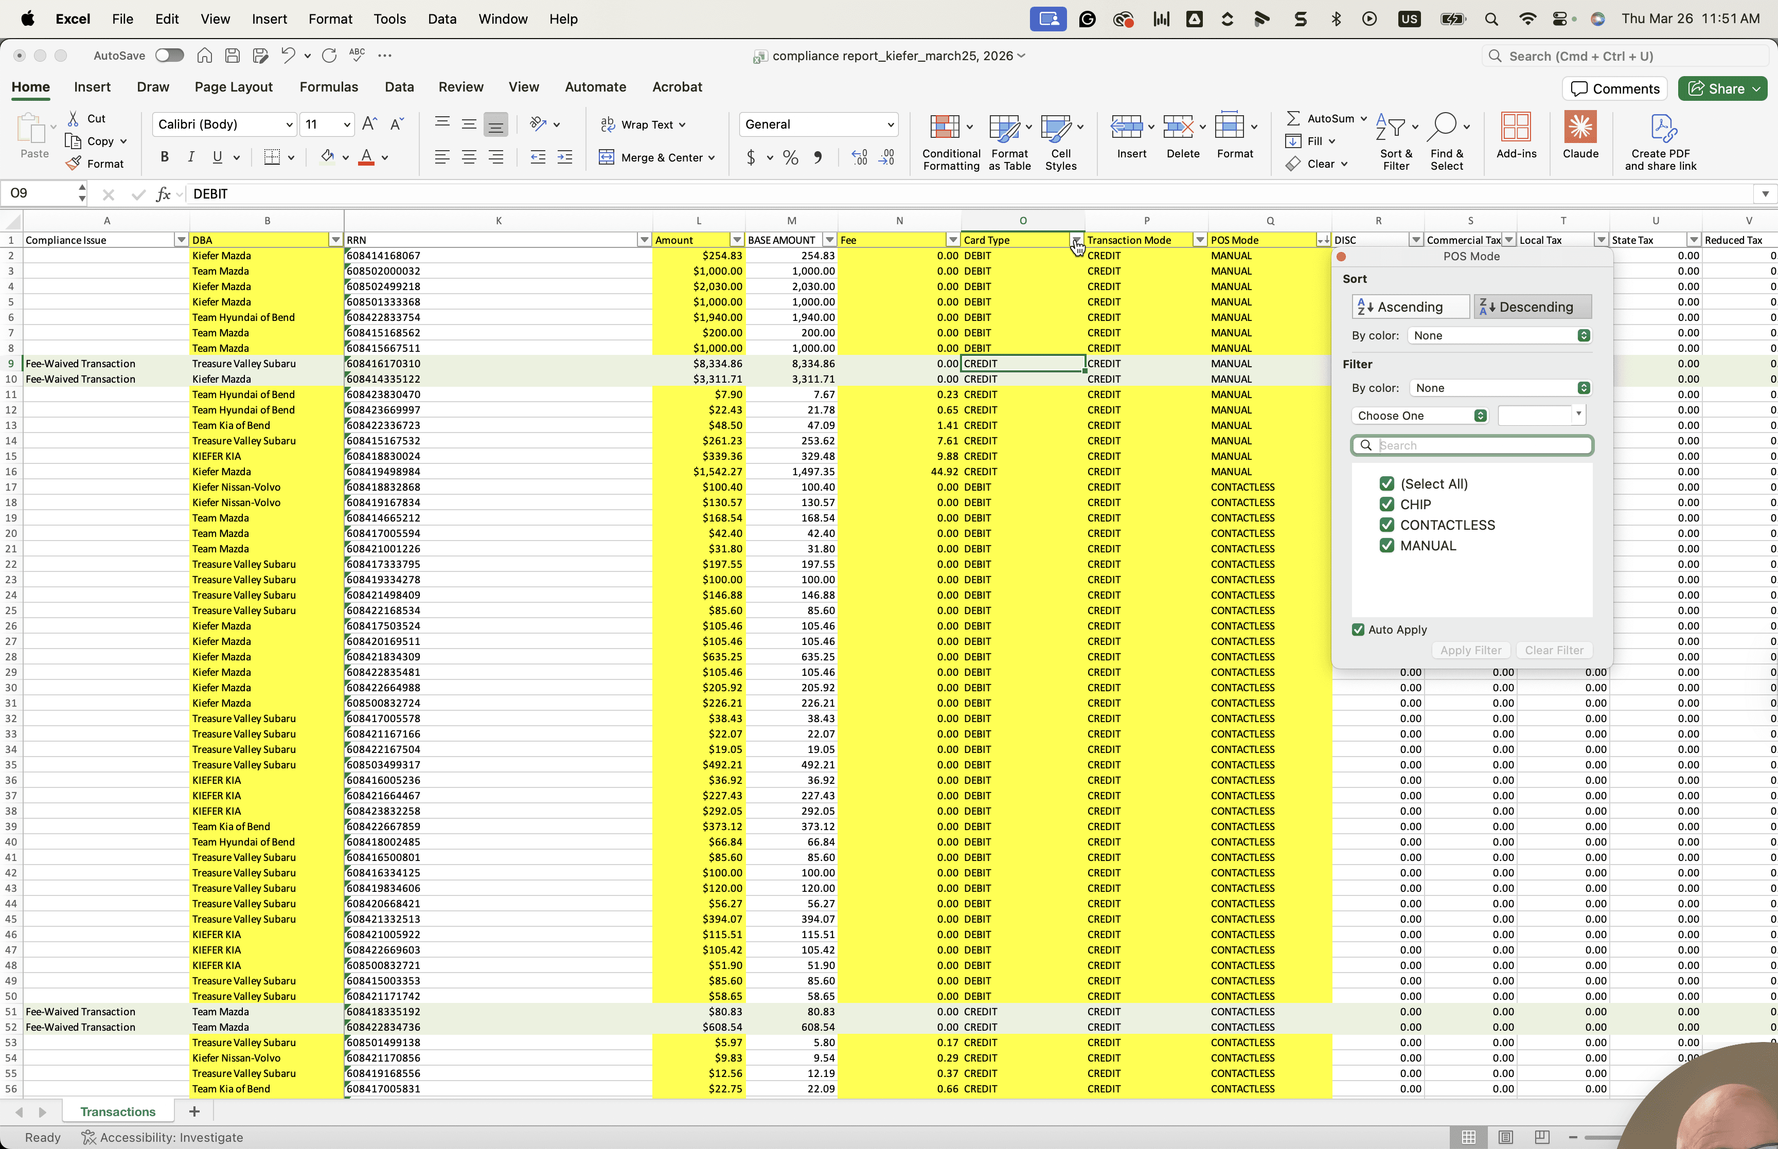1778x1149 pixels.
Task: Open the Sort By color dropdown
Action: (x=1500, y=336)
